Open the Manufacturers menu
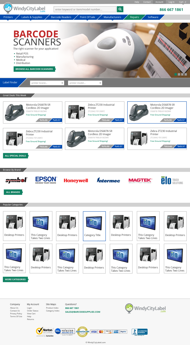This screenshot has height=345, width=190. (x=112, y=17)
